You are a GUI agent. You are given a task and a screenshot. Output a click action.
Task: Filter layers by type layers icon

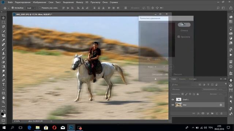[x=208, y=85]
